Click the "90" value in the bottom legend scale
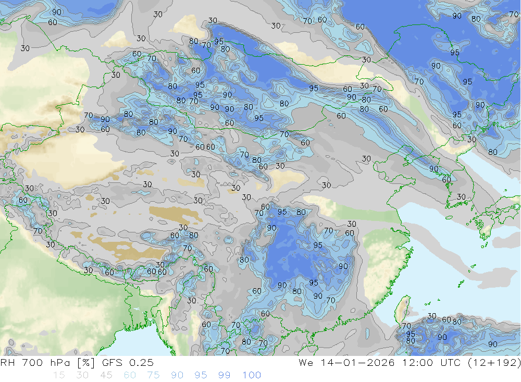The image size is (521, 382). click(177, 375)
